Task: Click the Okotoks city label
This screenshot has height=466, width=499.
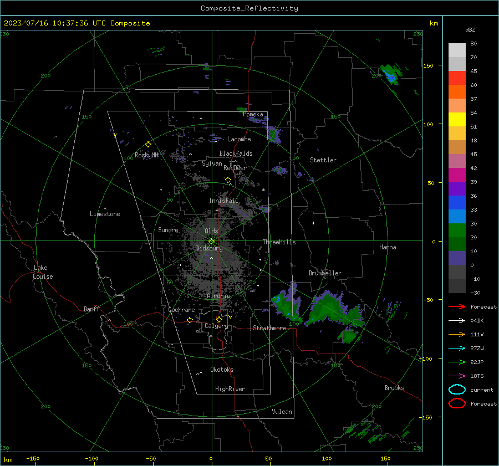Action: (x=222, y=370)
